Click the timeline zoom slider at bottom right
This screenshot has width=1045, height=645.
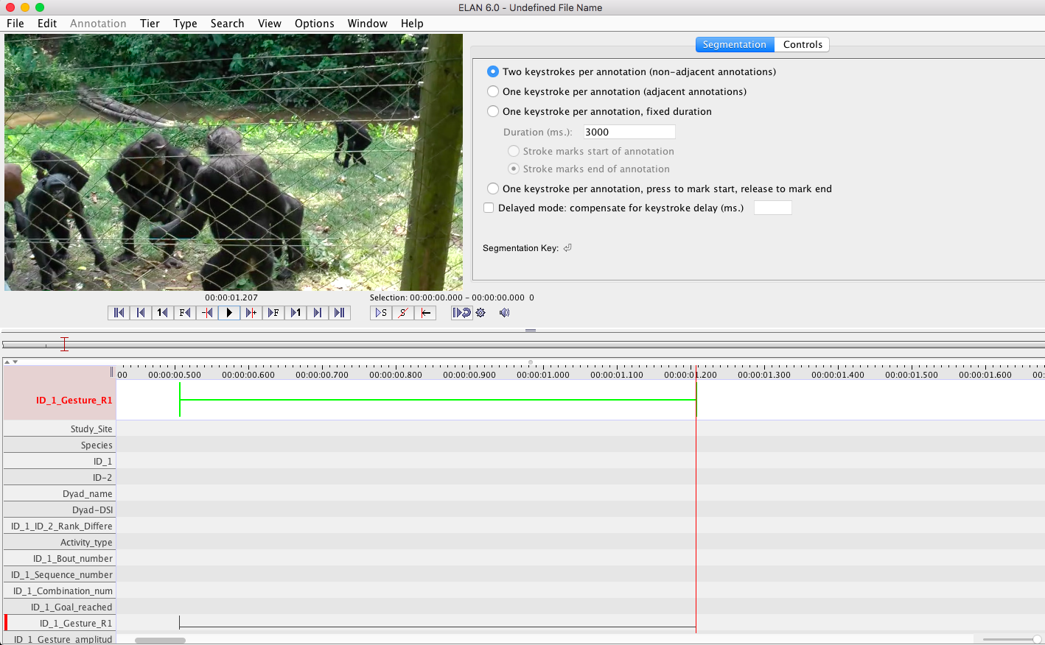(1035, 640)
